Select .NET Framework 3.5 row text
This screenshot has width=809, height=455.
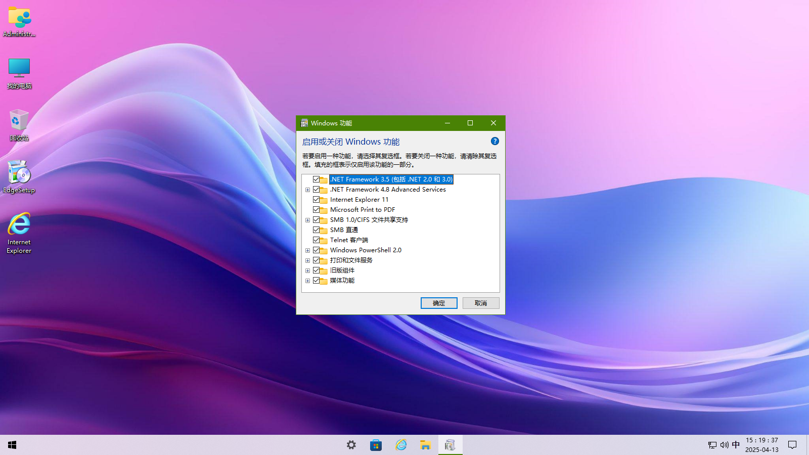pyautogui.click(x=391, y=179)
